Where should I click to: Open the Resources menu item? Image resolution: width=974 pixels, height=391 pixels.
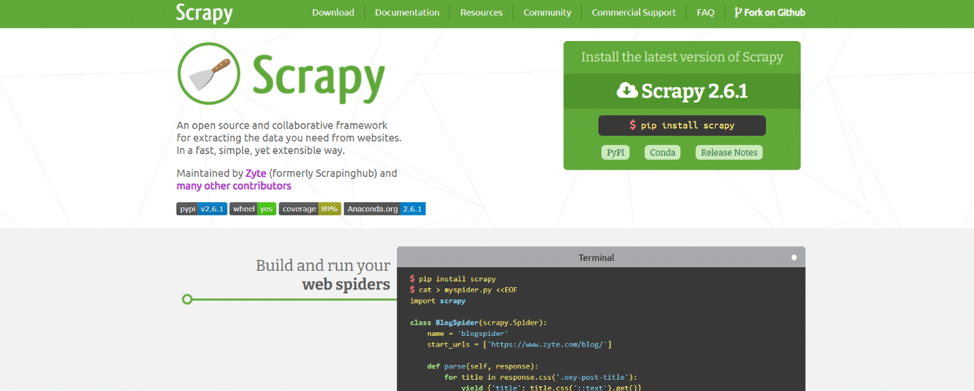482,13
